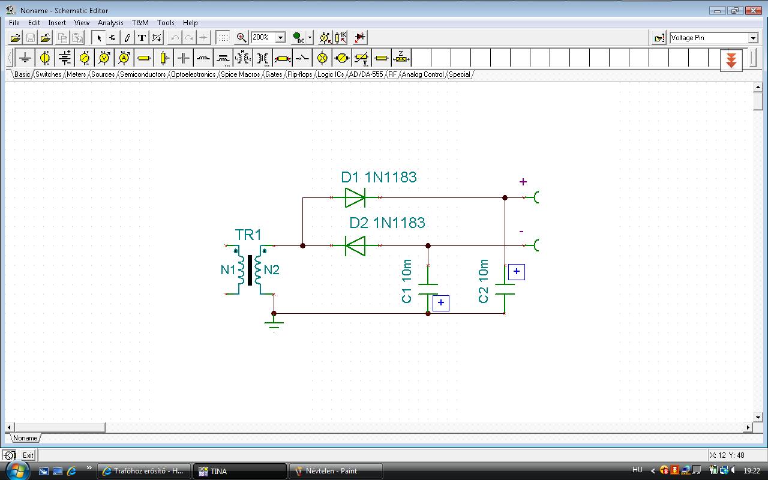Viewport: 768px width, 480px height.
Task: Switch to the Special tab
Action: pyautogui.click(x=460, y=74)
